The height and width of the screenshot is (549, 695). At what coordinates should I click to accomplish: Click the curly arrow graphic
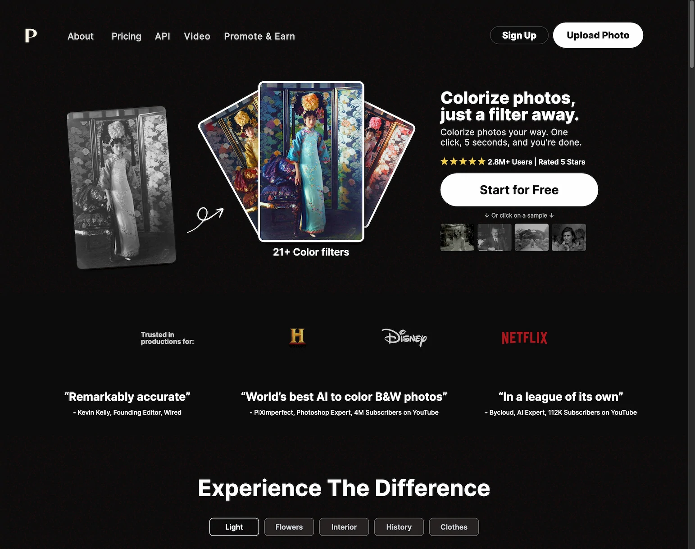point(205,220)
